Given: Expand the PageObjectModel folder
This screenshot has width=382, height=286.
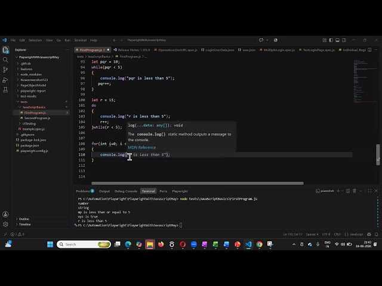Looking at the screenshot, I should (33, 85).
